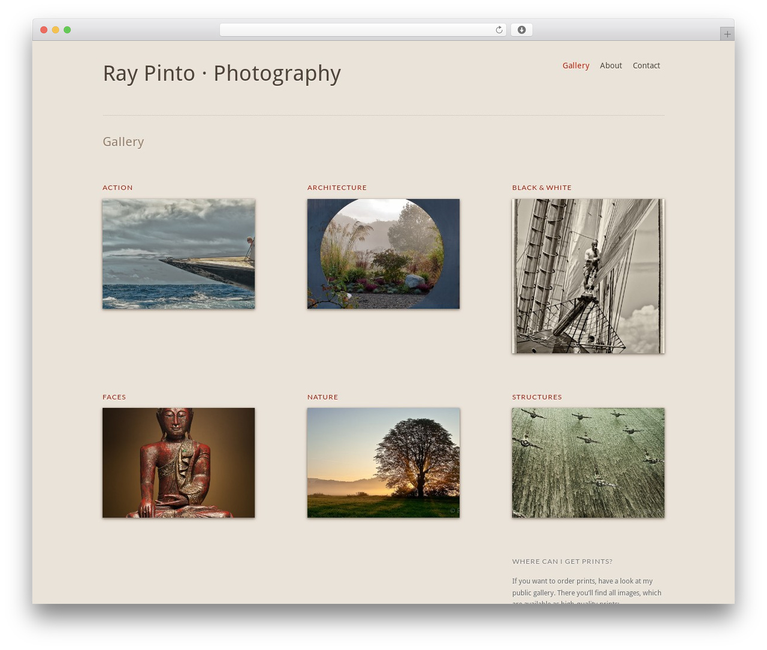View the yacht bow Action thumbnail
The image size is (767, 650).
(179, 254)
